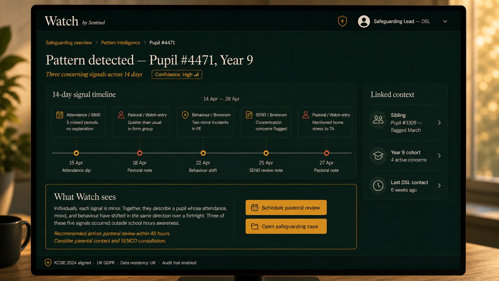Click the Watch by Sentinel logo
Viewport: 499px width, 281px height.
[x=75, y=21]
